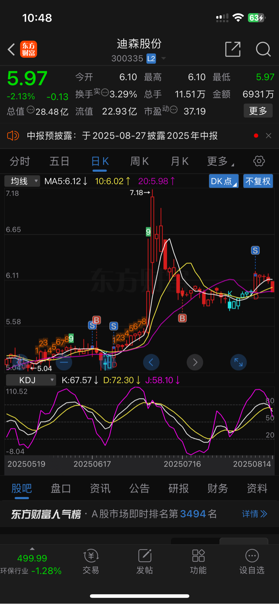Viewport: 279px width, 604px height.
Task: Tap the MA5:6.12 value label
Action: pyautogui.click(x=66, y=181)
